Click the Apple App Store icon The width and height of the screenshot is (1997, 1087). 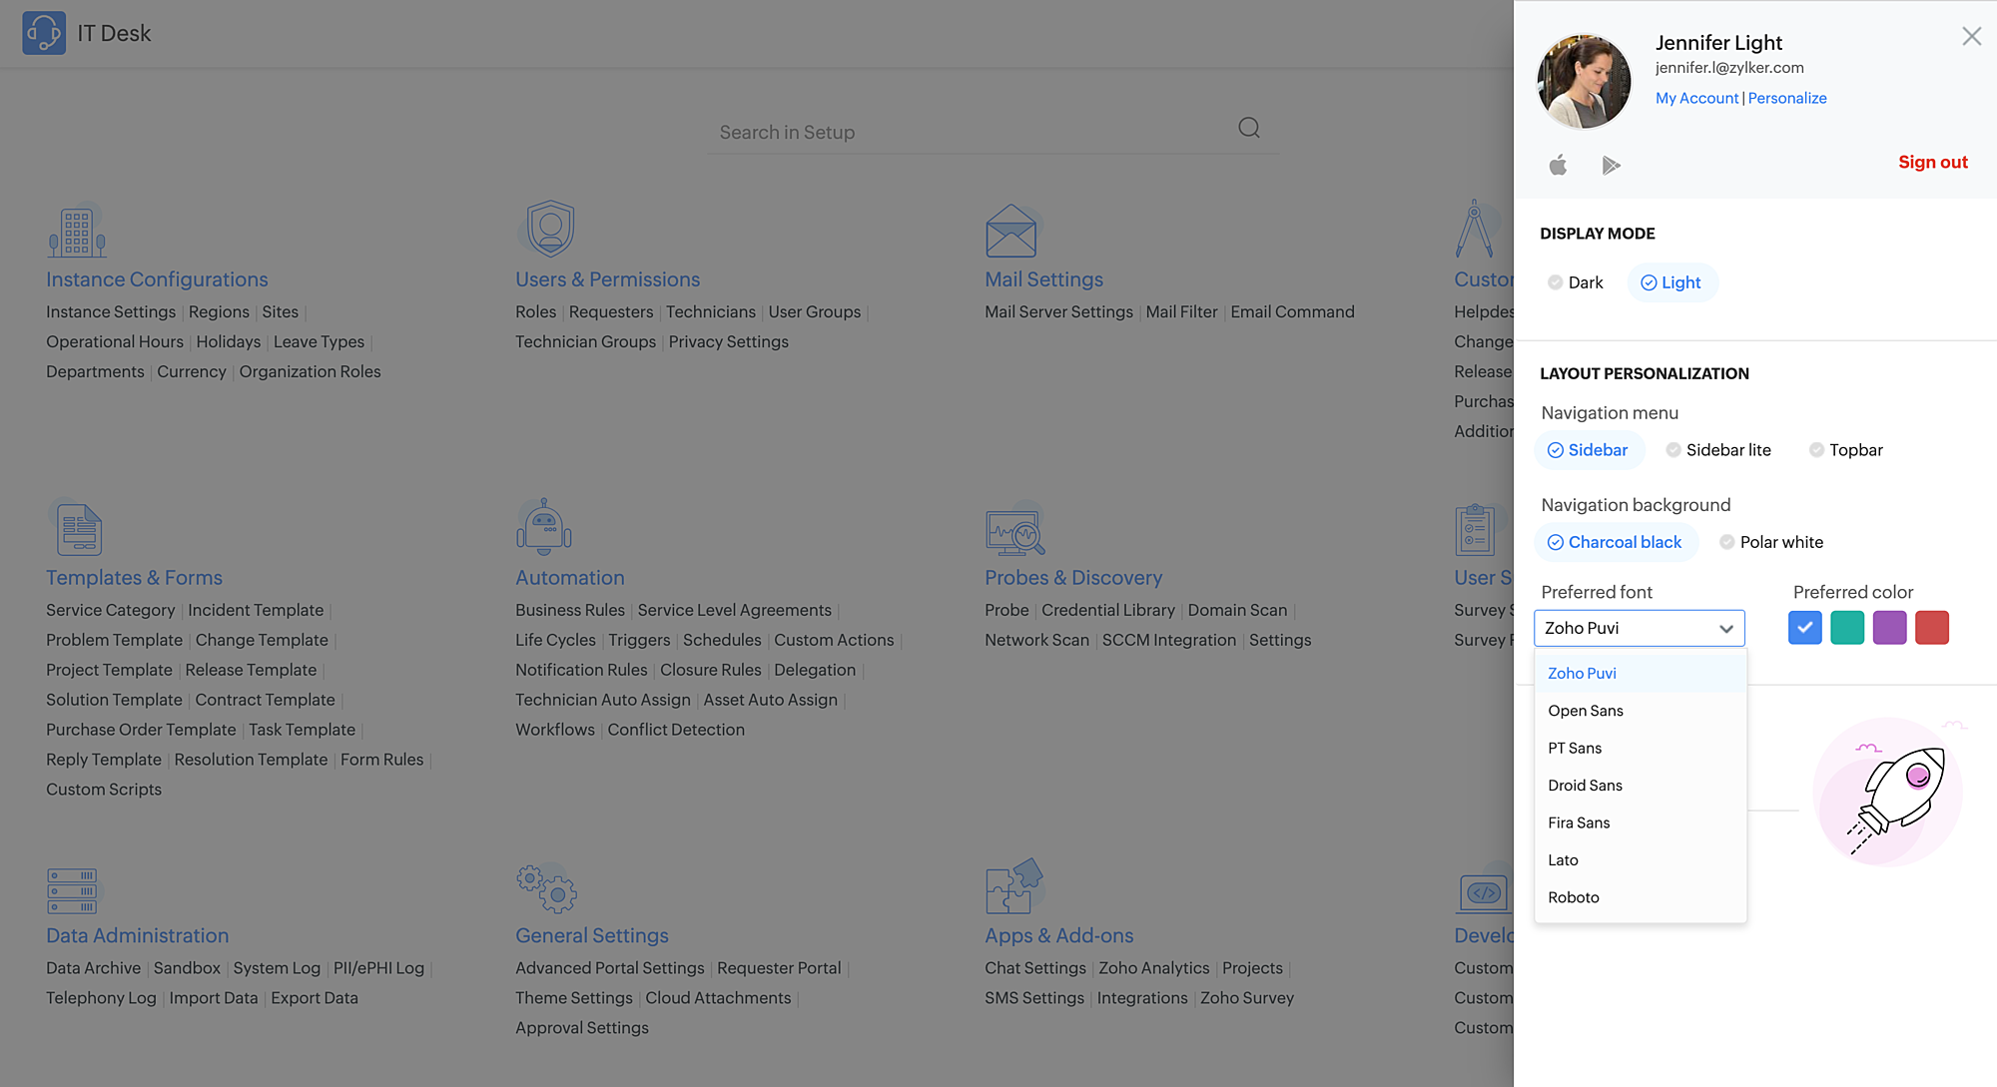(x=1558, y=165)
